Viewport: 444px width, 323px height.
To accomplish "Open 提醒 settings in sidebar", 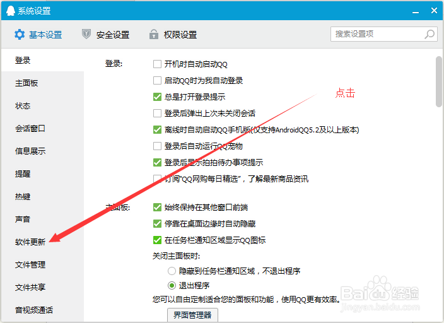I will pyautogui.click(x=23, y=173).
